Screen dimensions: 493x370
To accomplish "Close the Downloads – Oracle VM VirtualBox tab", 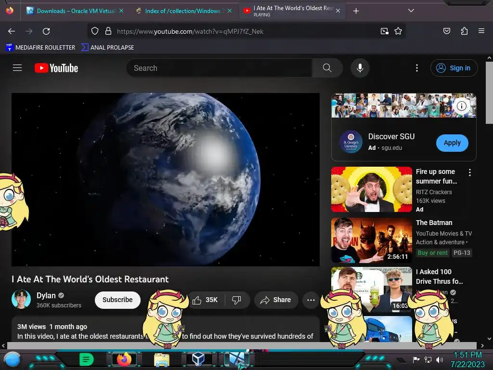I will (121, 11).
